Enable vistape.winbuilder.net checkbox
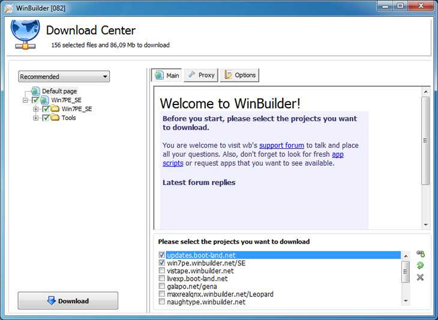The image size is (438, 320). coord(162,271)
